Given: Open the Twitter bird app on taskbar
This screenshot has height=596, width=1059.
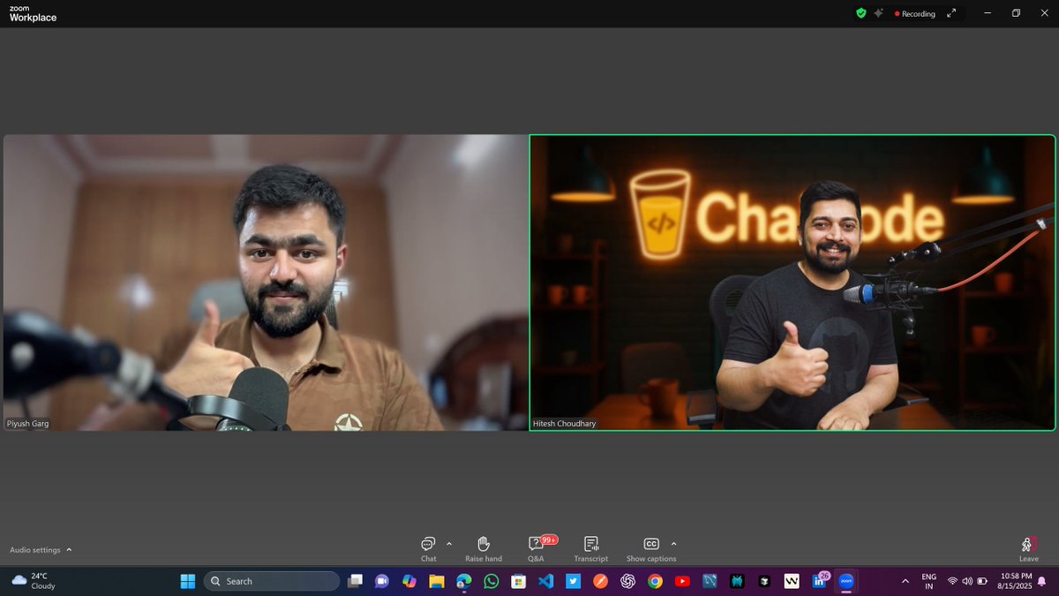Looking at the screenshot, I should (x=573, y=581).
